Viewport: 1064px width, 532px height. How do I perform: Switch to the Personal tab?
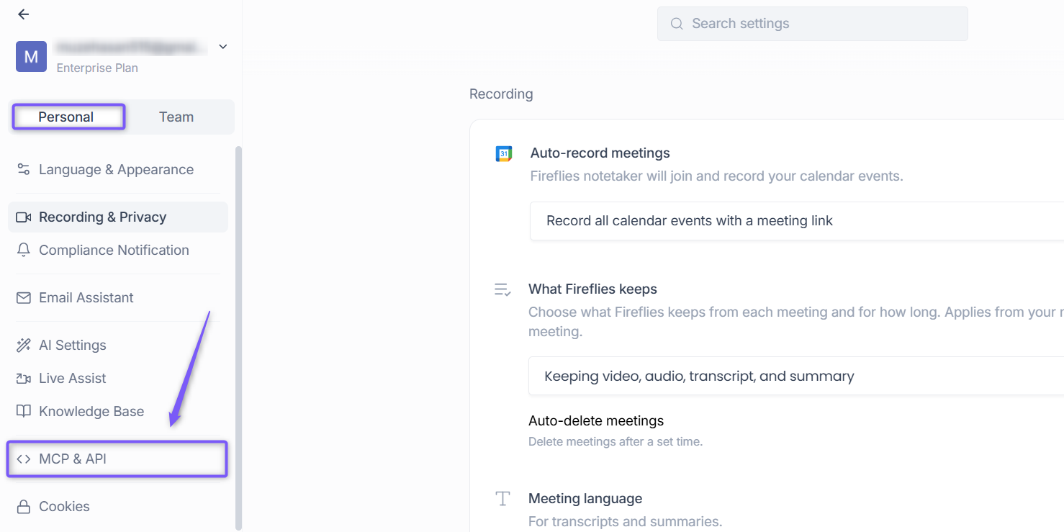66,117
